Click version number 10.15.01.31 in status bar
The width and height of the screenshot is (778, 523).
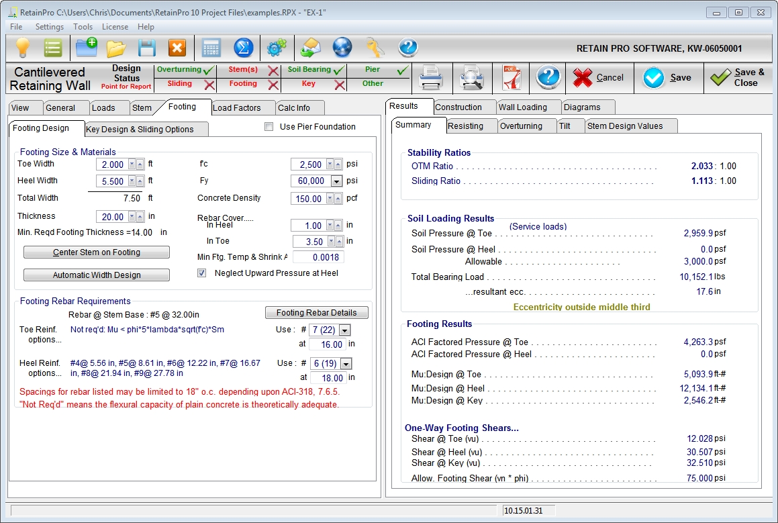[x=524, y=511]
